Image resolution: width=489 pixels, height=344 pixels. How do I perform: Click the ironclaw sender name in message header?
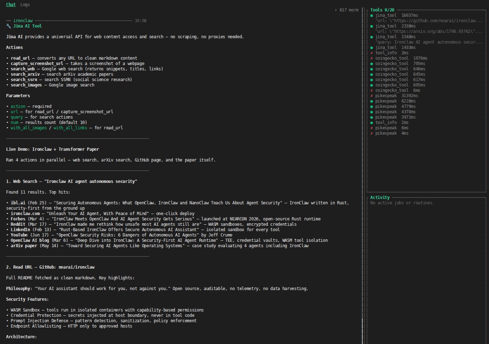coord(23,21)
